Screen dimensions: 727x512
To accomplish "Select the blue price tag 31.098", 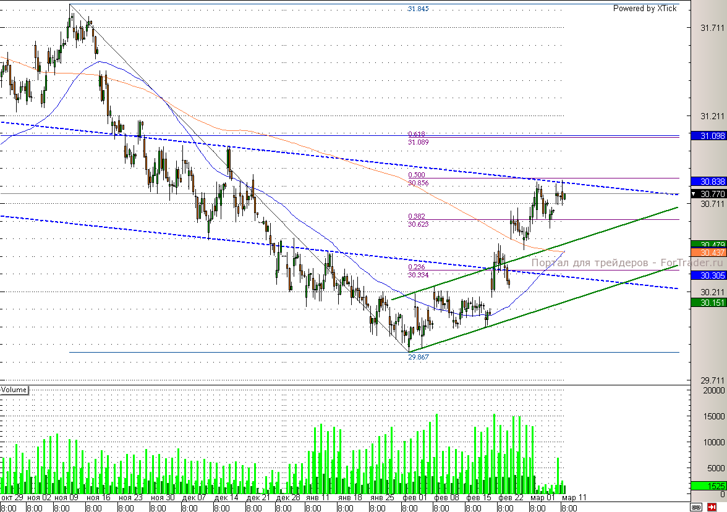I will point(708,136).
